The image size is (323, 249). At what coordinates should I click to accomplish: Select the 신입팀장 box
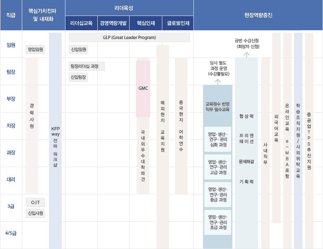pyautogui.click(x=78, y=77)
